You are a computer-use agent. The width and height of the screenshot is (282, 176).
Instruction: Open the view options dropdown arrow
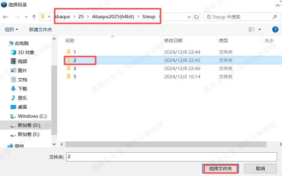pyautogui.click(x=260, y=29)
